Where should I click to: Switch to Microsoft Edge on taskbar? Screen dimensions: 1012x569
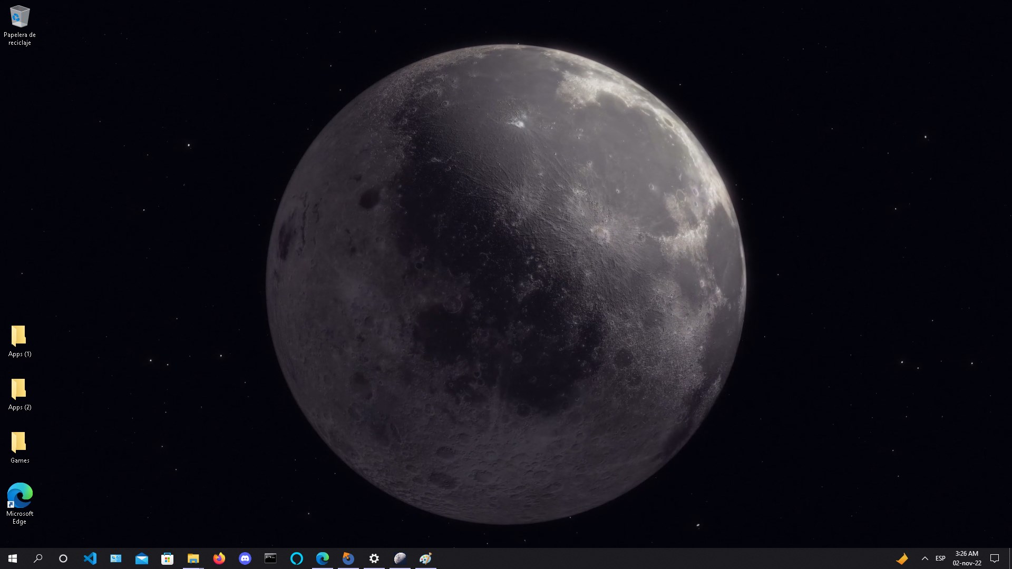(322, 558)
